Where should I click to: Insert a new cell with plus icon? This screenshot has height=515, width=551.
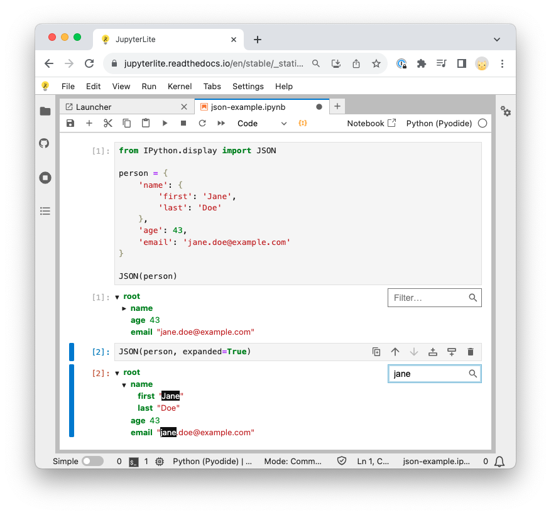pyautogui.click(x=89, y=123)
